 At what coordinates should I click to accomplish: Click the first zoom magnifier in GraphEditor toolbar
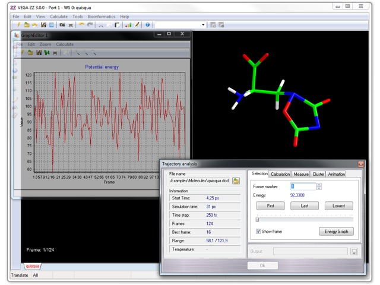(77, 52)
